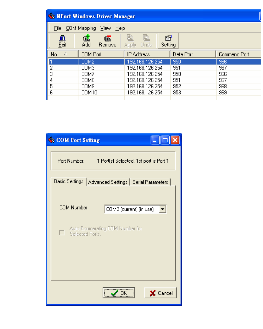This screenshot has height=329, width=263.
Task: Click IP address in COM3 row
Action: coord(145,68)
